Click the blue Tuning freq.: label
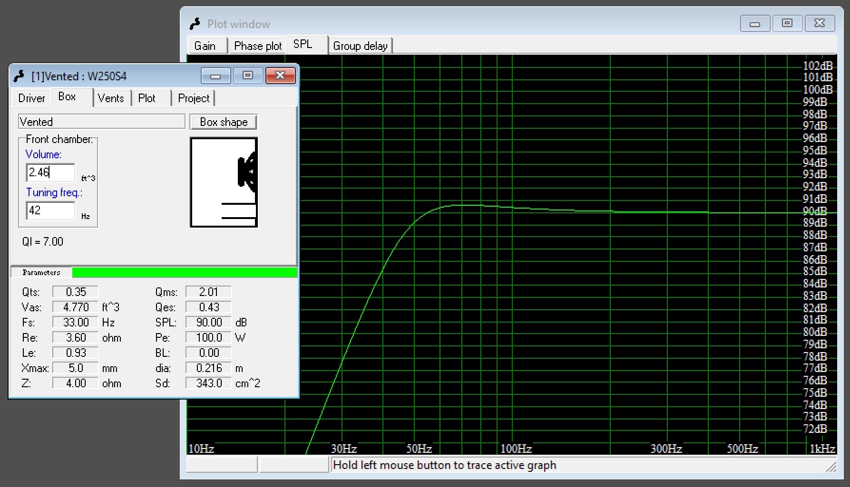 tap(54, 192)
